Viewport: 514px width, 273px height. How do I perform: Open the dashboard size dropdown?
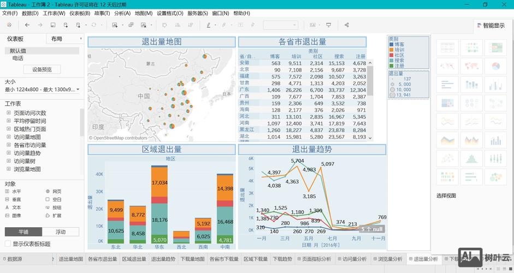point(42,90)
